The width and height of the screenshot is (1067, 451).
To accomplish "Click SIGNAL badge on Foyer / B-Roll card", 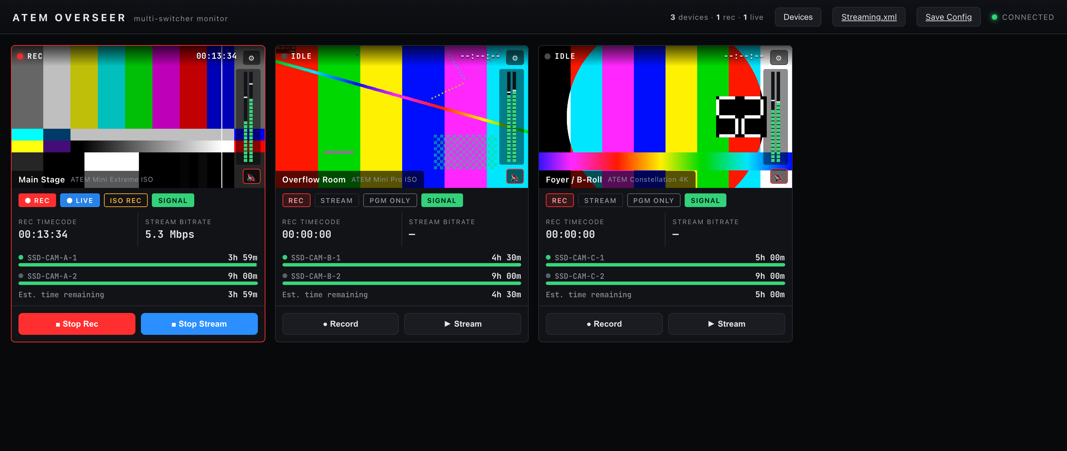I will point(705,200).
